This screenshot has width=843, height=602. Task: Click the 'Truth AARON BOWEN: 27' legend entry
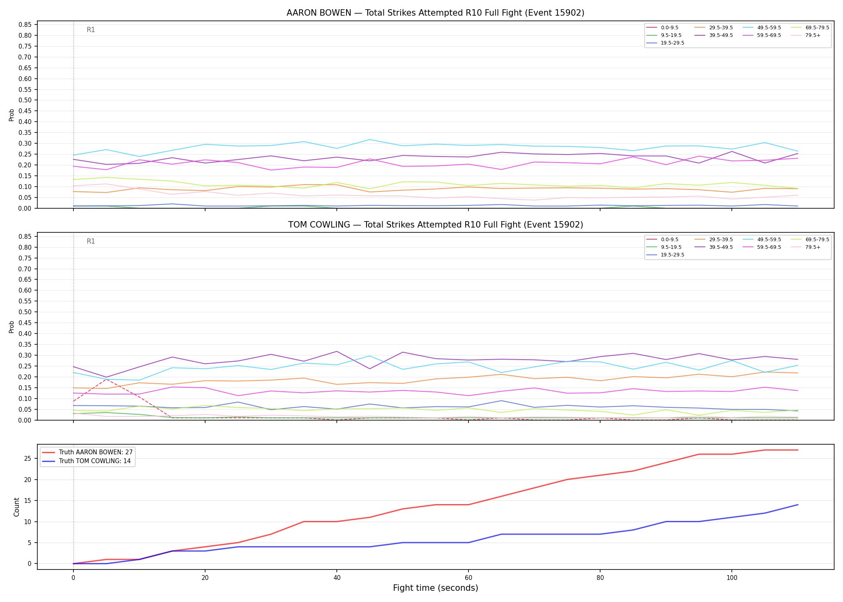88,452
